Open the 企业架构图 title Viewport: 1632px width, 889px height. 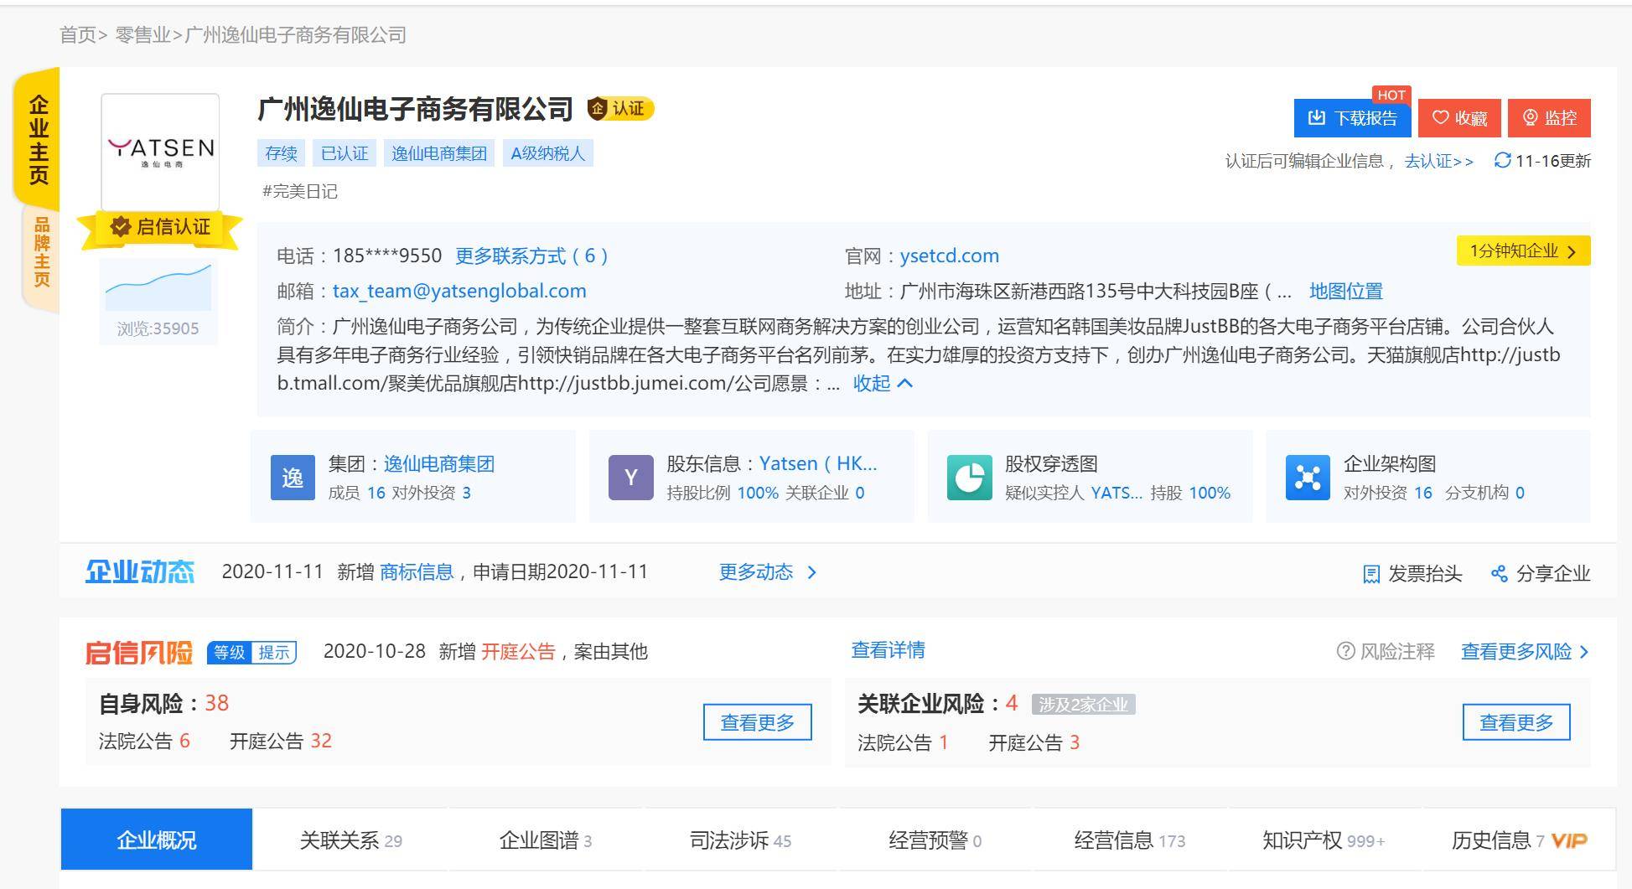(1390, 463)
